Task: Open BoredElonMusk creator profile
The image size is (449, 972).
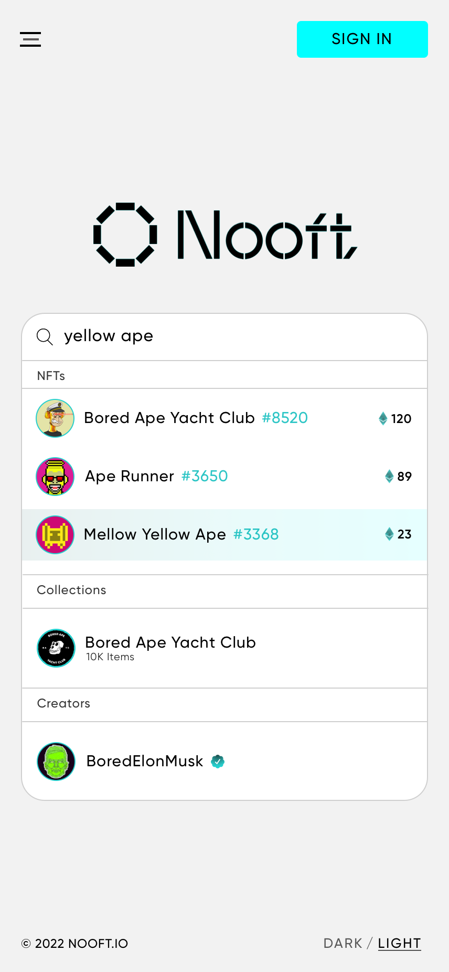Action: pyautogui.click(x=145, y=761)
